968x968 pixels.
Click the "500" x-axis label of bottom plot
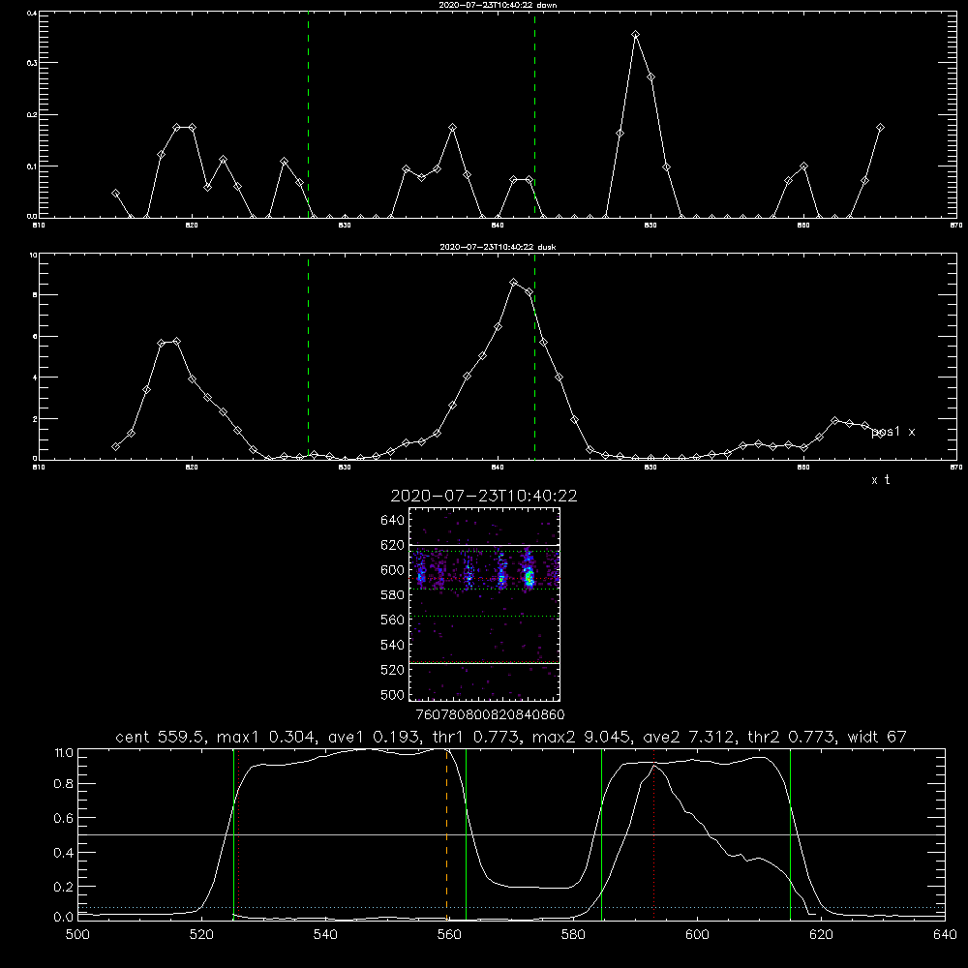point(77,935)
